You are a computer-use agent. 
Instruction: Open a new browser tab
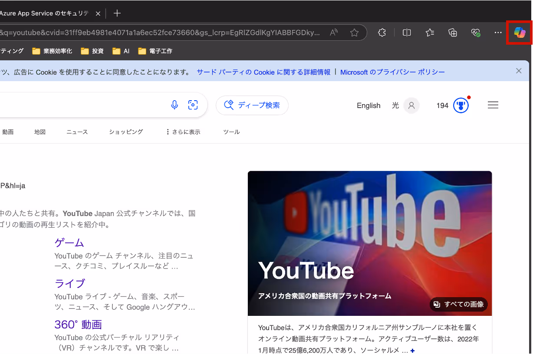[117, 13]
